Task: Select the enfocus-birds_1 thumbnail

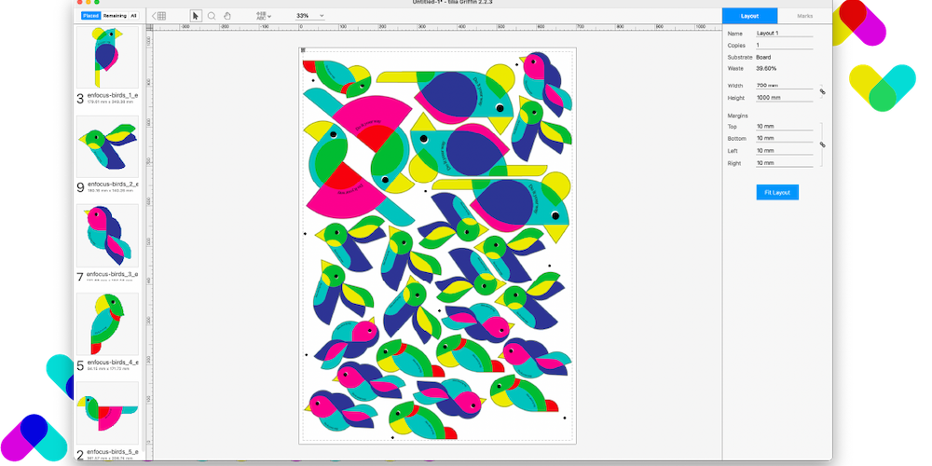Action: pyautogui.click(x=107, y=57)
